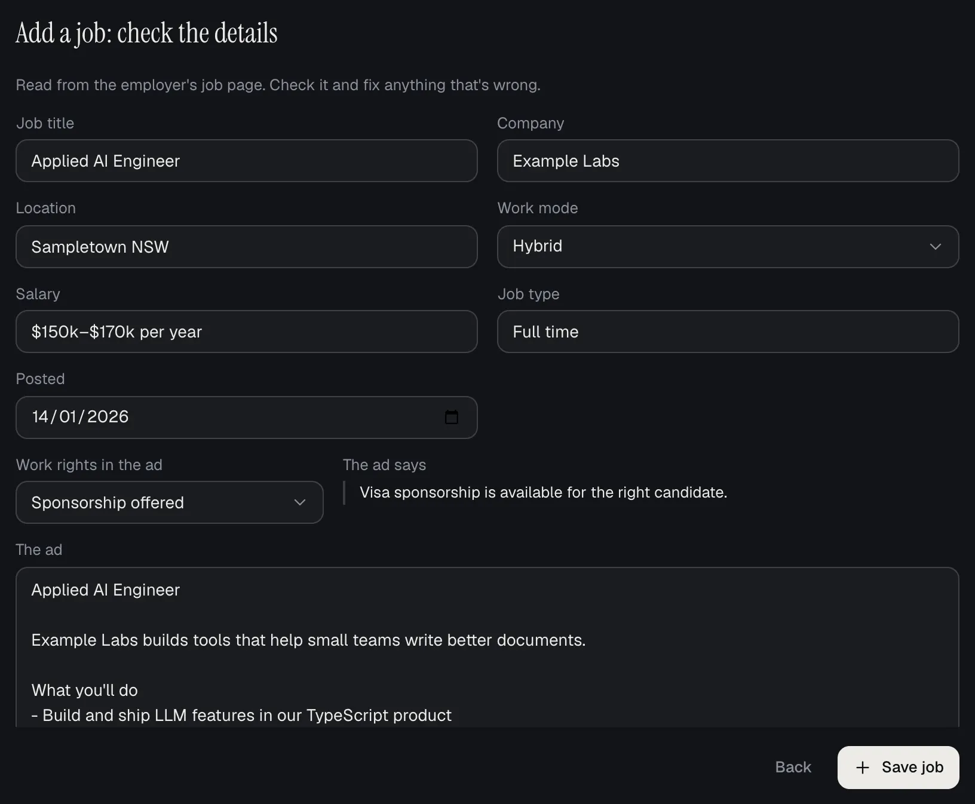Screen dimensions: 975x804
Task: Edit the Salary field value
Action: [246, 332]
